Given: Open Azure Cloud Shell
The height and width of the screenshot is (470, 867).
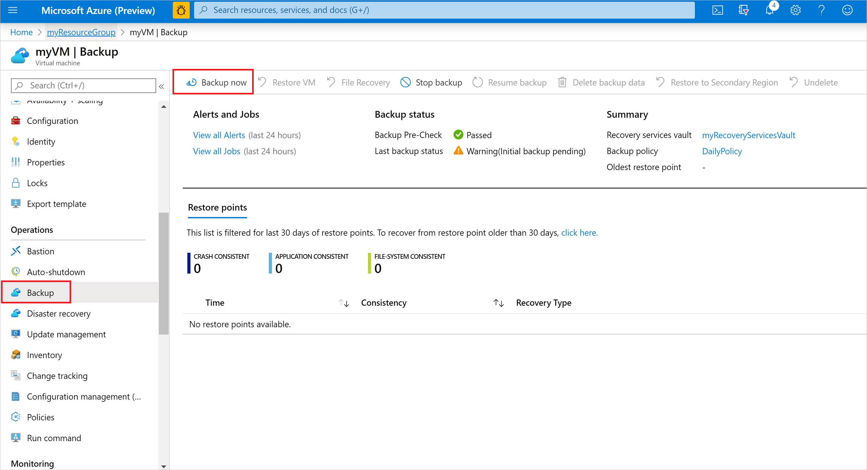Looking at the screenshot, I should point(717,10).
